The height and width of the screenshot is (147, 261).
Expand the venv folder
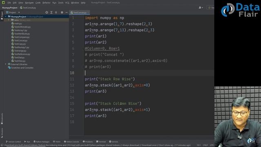9,20
